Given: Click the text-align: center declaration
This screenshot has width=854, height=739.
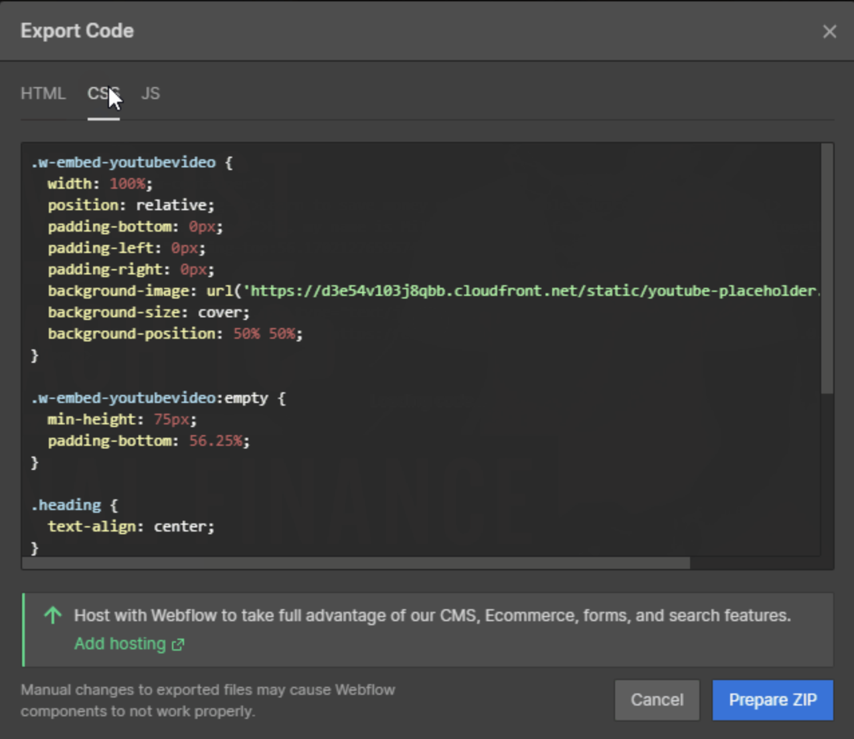Looking at the screenshot, I should pos(132,525).
